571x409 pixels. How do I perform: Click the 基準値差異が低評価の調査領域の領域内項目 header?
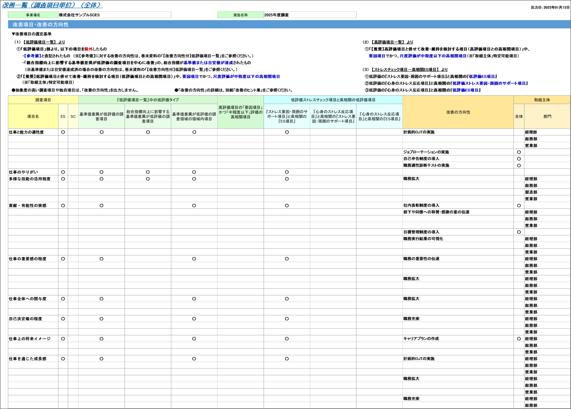pos(194,117)
